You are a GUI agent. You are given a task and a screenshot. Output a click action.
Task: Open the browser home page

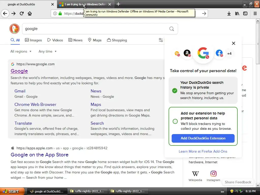[x=30, y=13]
